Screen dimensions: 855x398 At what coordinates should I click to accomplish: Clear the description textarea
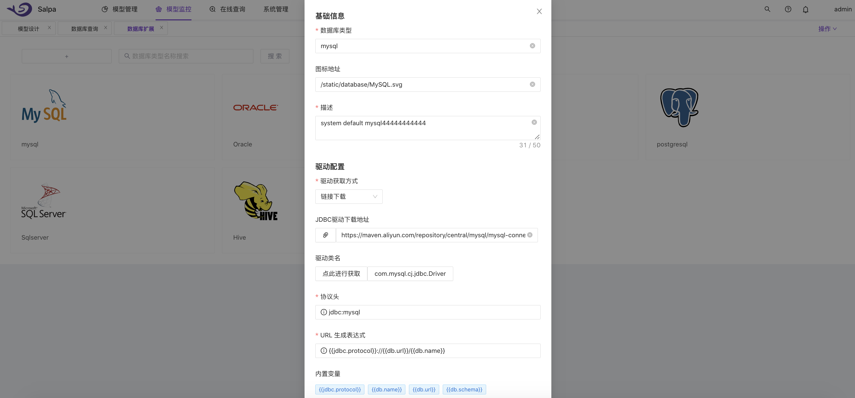coord(534,122)
